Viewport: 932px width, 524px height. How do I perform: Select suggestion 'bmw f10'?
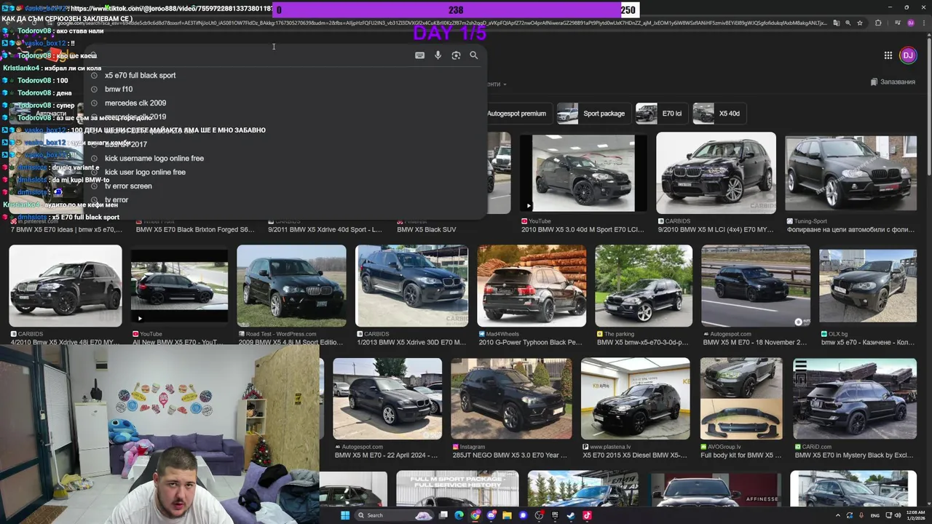(119, 90)
